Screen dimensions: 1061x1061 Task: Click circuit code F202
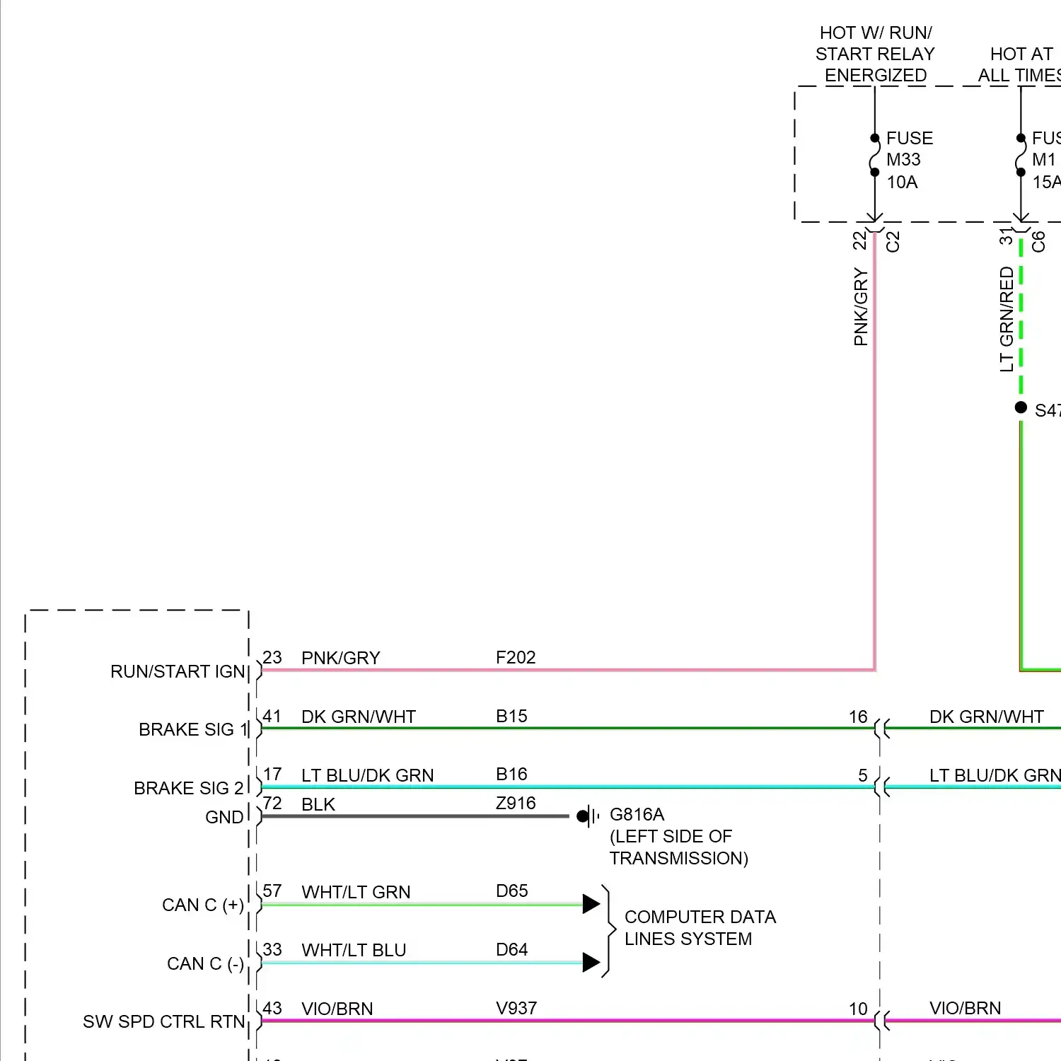click(516, 657)
